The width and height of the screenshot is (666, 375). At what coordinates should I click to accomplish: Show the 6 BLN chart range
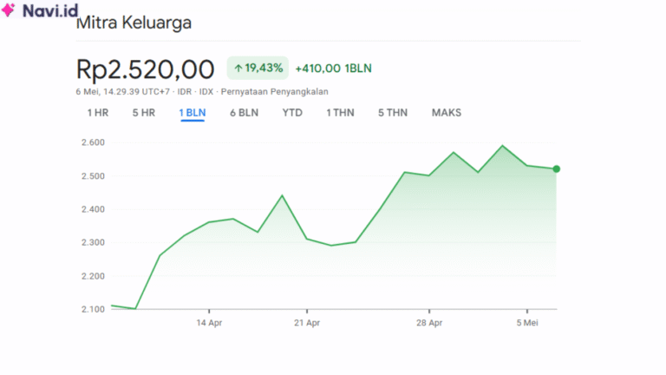tap(244, 113)
